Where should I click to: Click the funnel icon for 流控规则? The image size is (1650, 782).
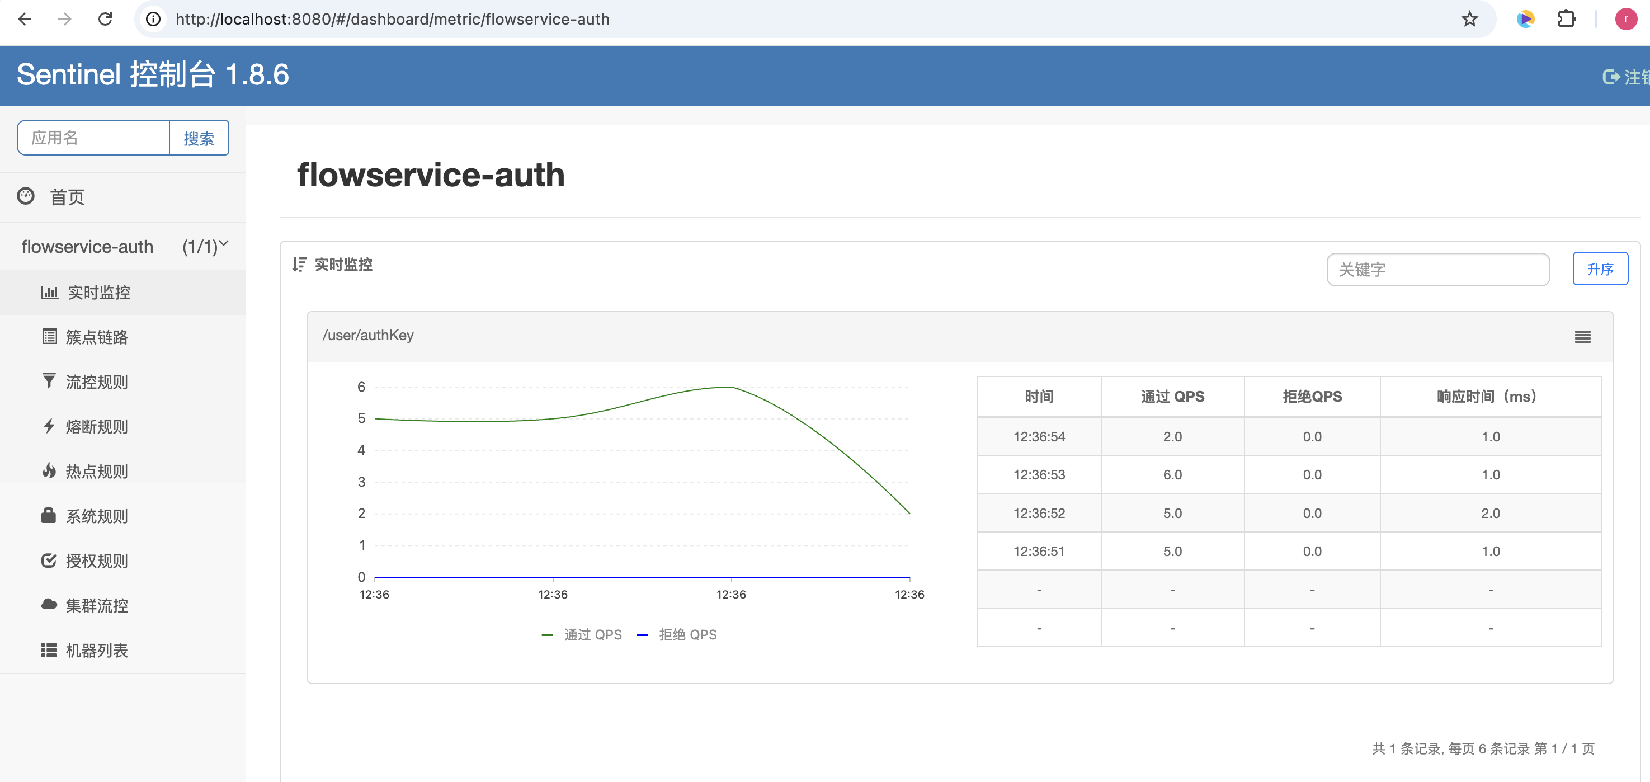[x=49, y=381]
